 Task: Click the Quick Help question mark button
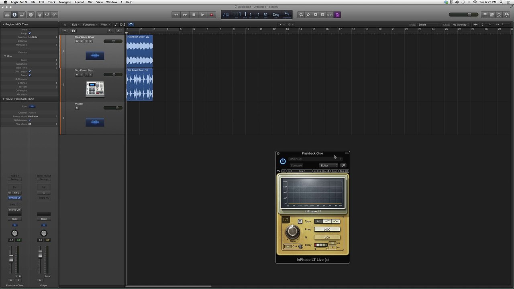31,15
